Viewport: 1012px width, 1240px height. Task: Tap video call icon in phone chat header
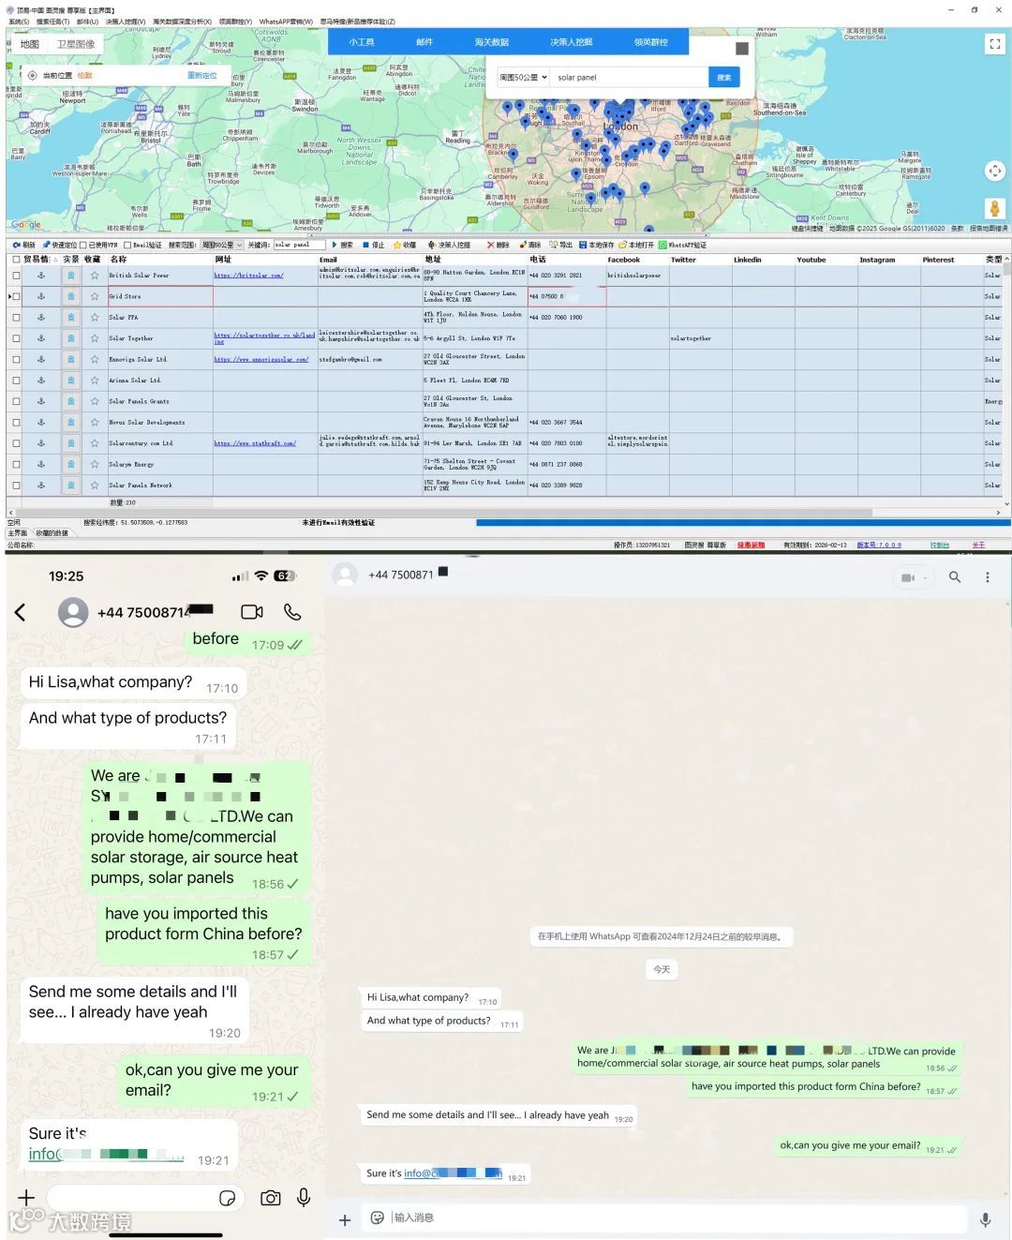tap(252, 612)
